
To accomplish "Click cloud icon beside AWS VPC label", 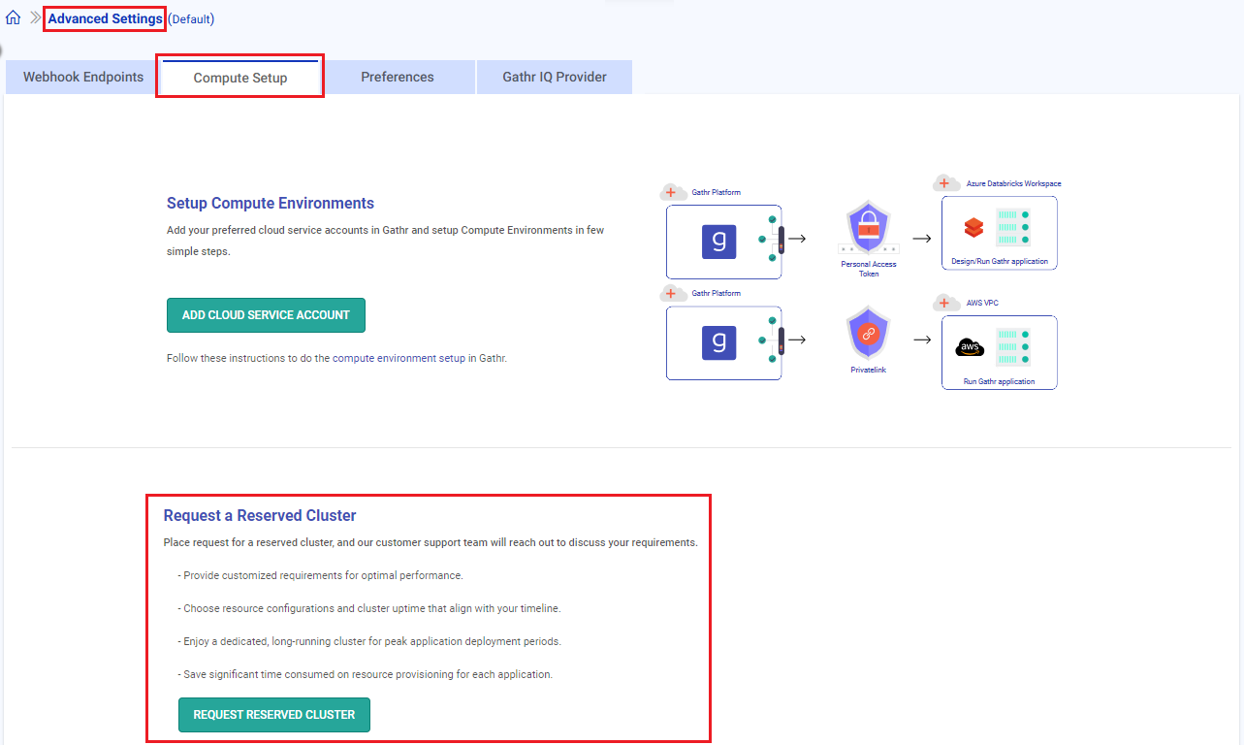I will [x=946, y=304].
